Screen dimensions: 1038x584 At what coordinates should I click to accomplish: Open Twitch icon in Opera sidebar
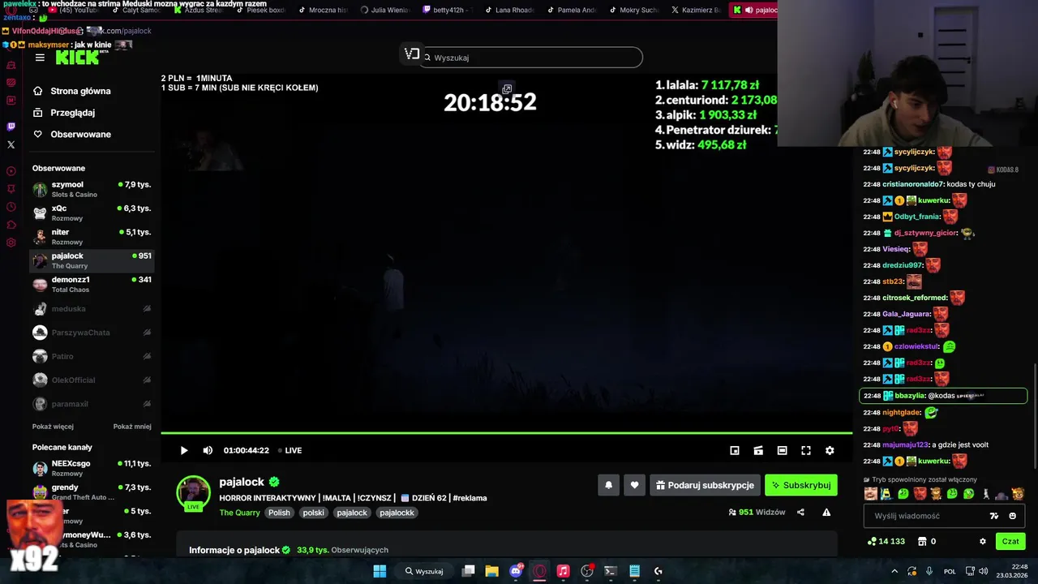coord(11,127)
